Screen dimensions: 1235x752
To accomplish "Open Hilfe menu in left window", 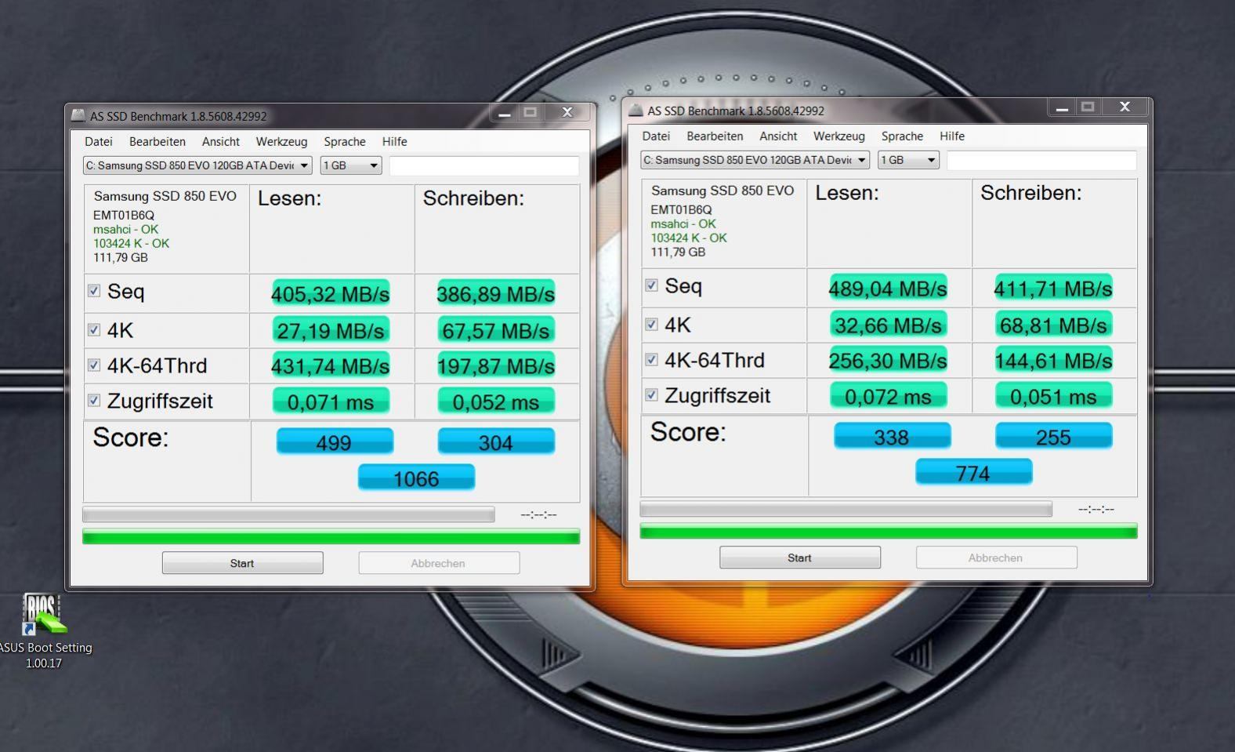I will [x=395, y=142].
